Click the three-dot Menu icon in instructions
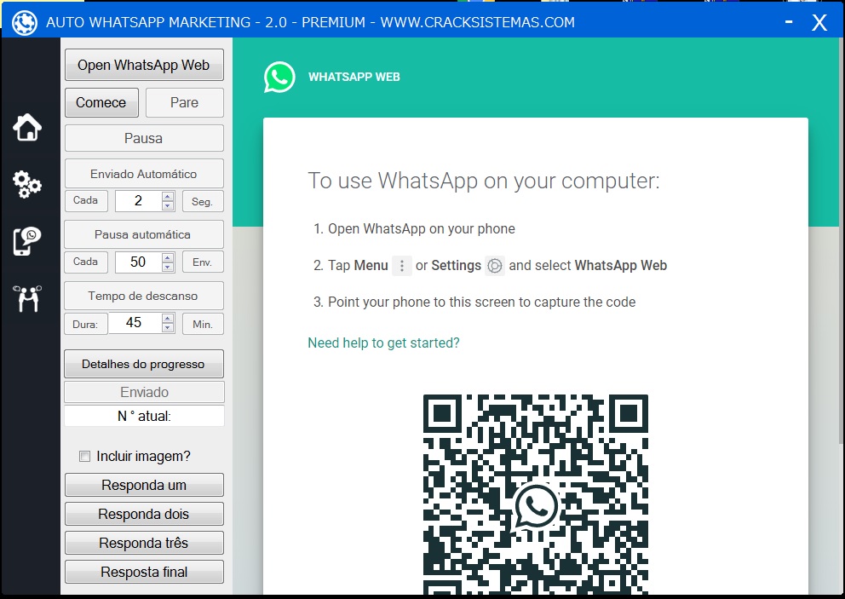 coord(401,266)
